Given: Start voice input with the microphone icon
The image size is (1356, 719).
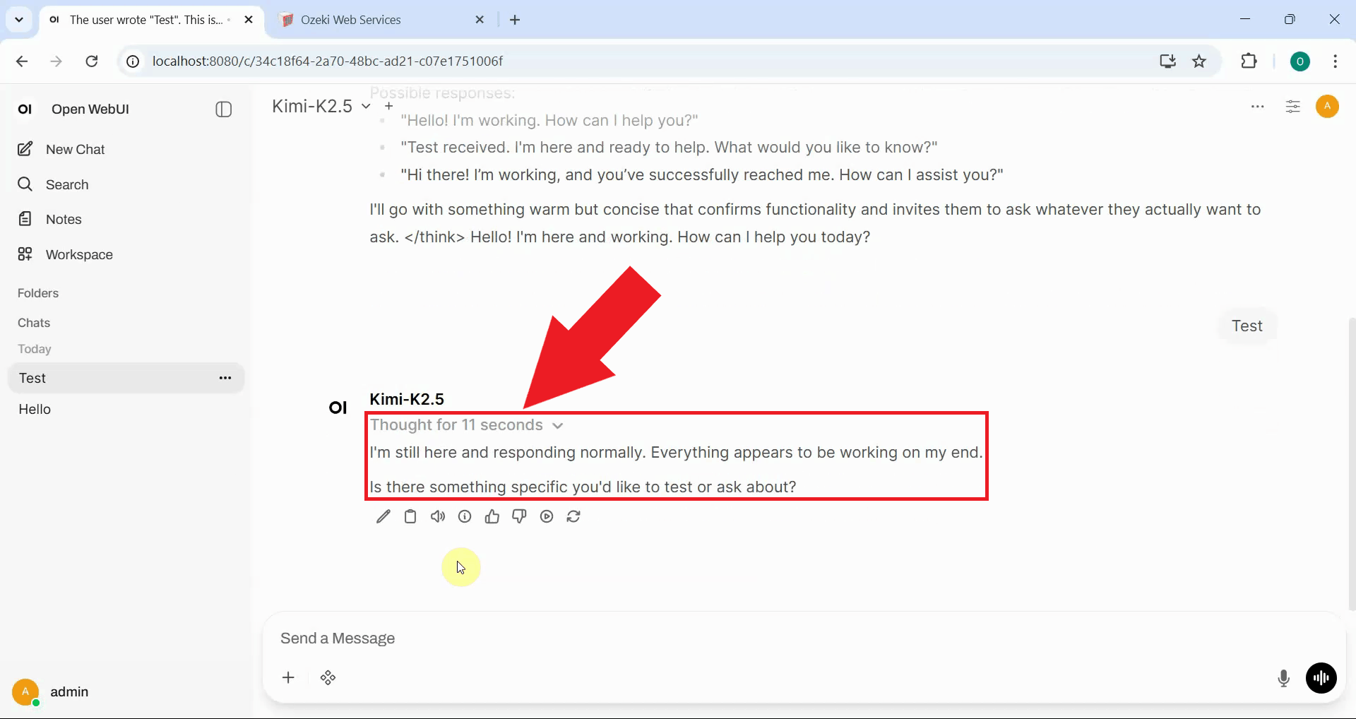Looking at the screenshot, I should [1284, 678].
